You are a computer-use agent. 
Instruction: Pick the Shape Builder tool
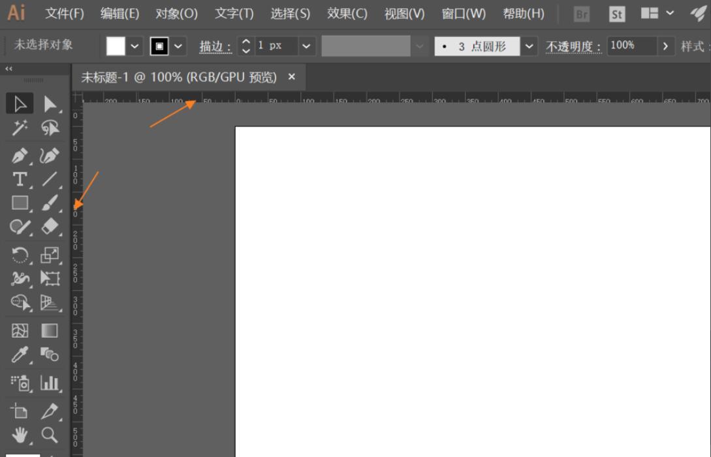coord(20,302)
